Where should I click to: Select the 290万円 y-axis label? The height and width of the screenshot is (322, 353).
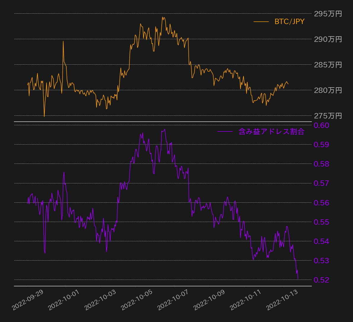tap(328, 39)
